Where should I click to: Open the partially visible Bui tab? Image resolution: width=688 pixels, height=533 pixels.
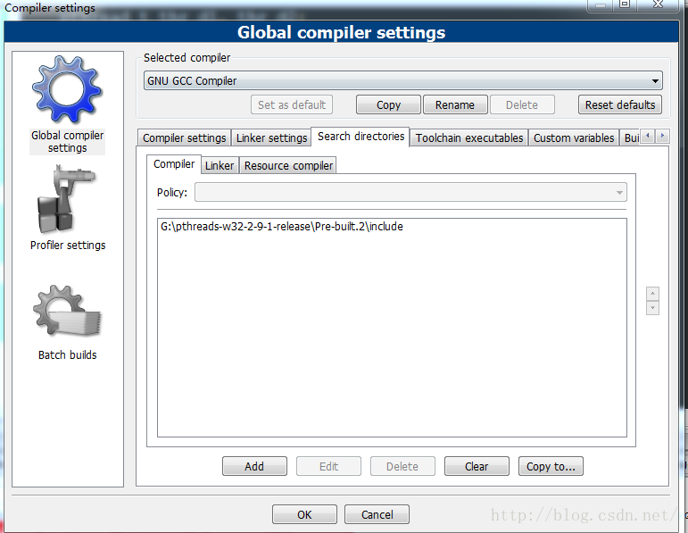coord(632,137)
